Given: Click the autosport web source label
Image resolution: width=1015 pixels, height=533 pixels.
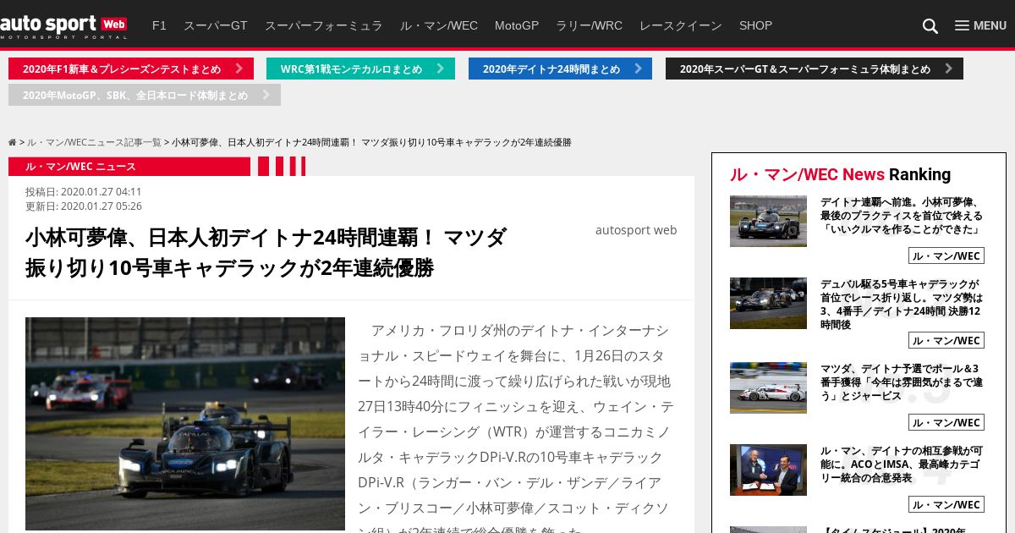Looking at the screenshot, I should click(636, 229).
